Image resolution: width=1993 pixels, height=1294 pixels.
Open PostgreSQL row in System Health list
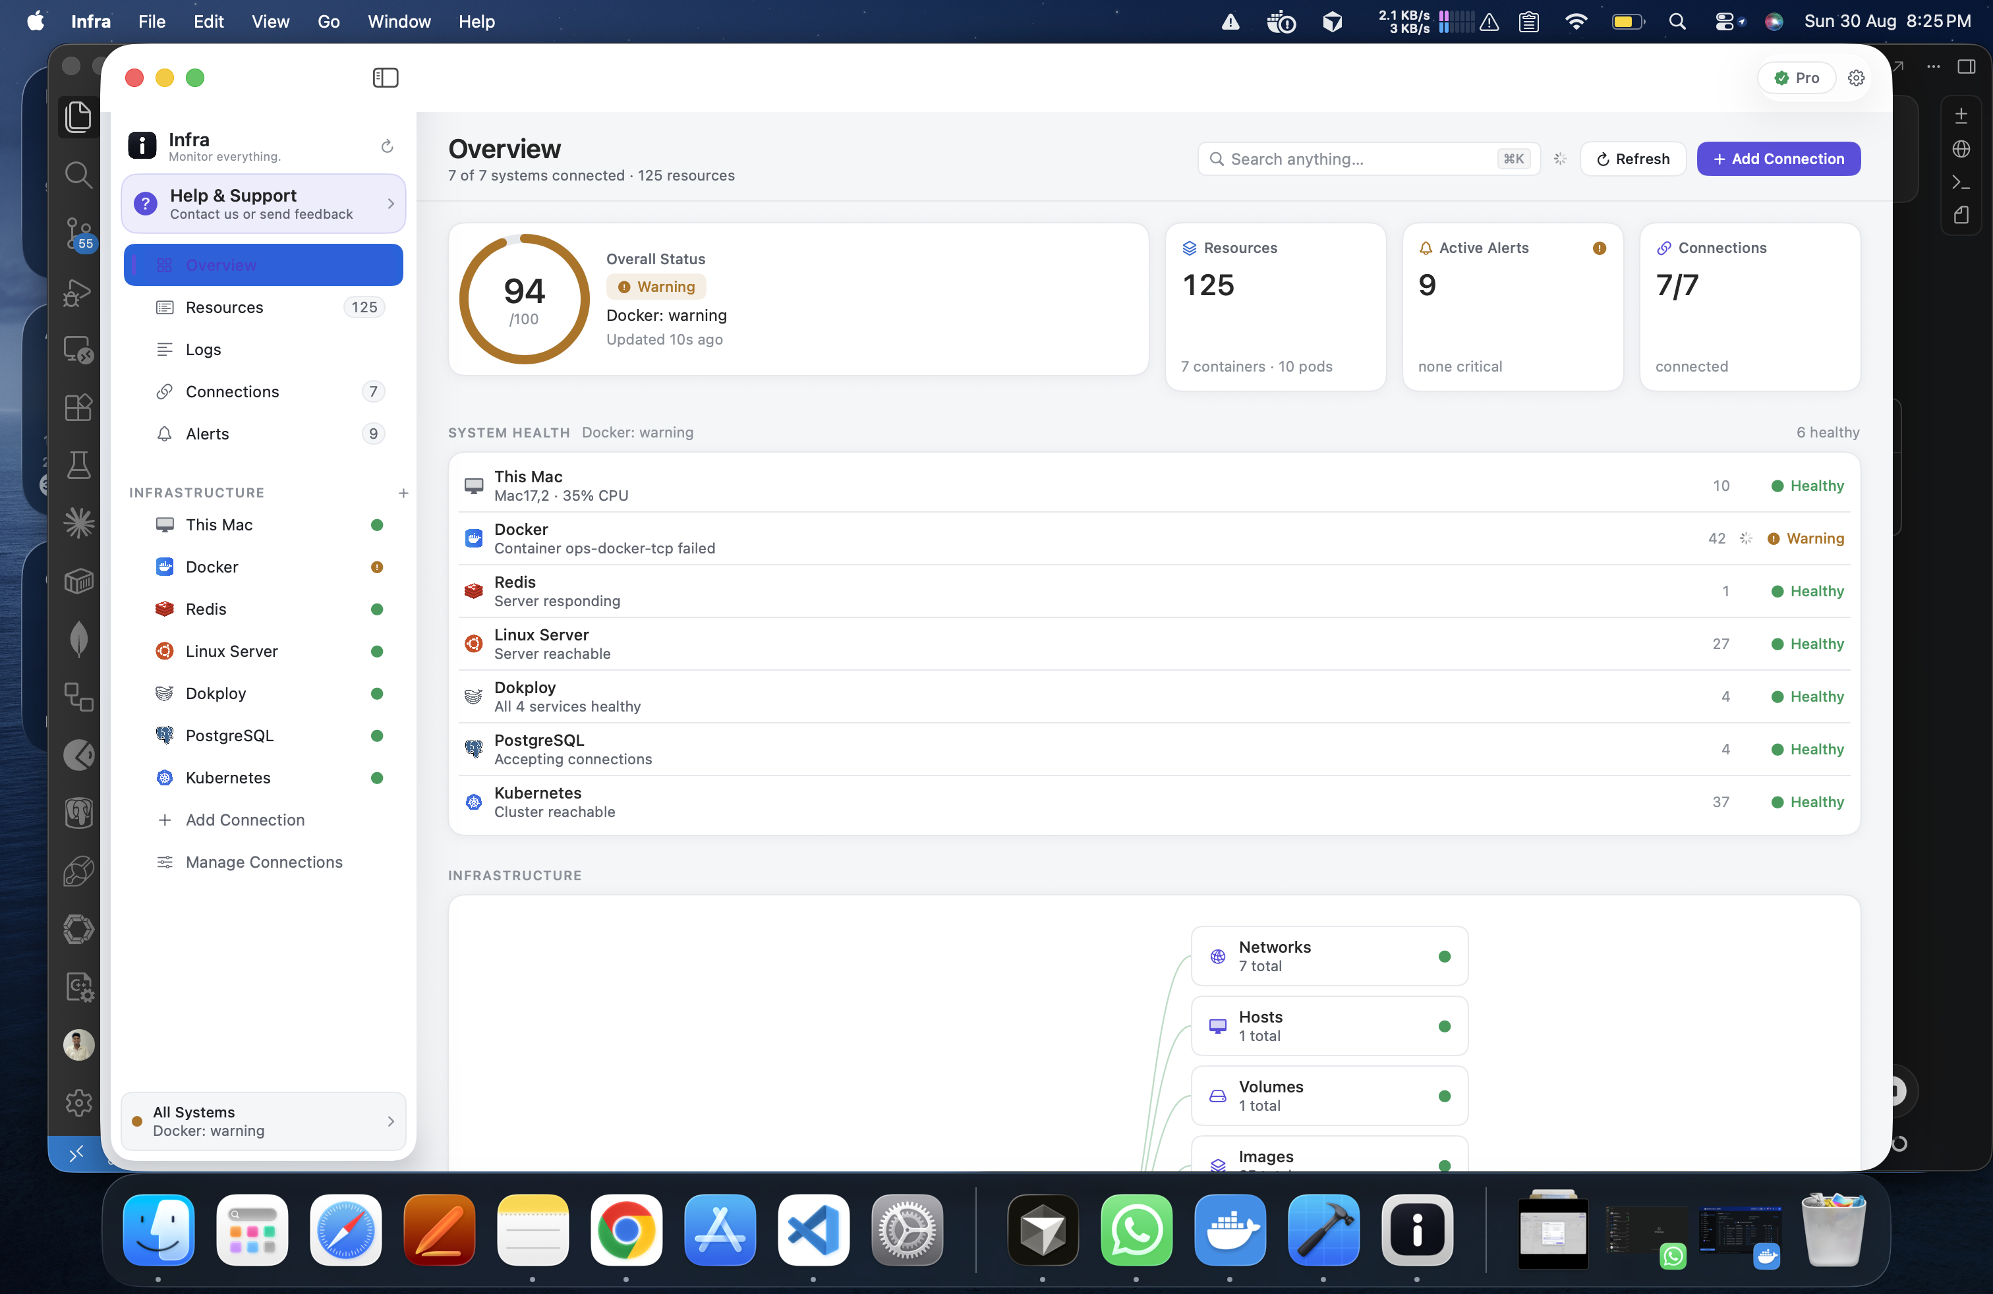pyautogui.click(x=1154, y=749)
